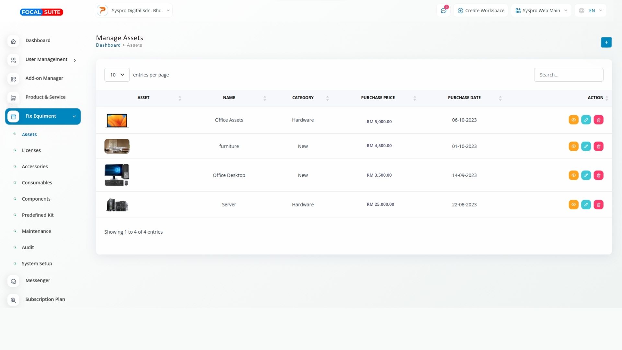View details of Office Assets with eye icon
The image size is (622, 350).
click(573, 120)
